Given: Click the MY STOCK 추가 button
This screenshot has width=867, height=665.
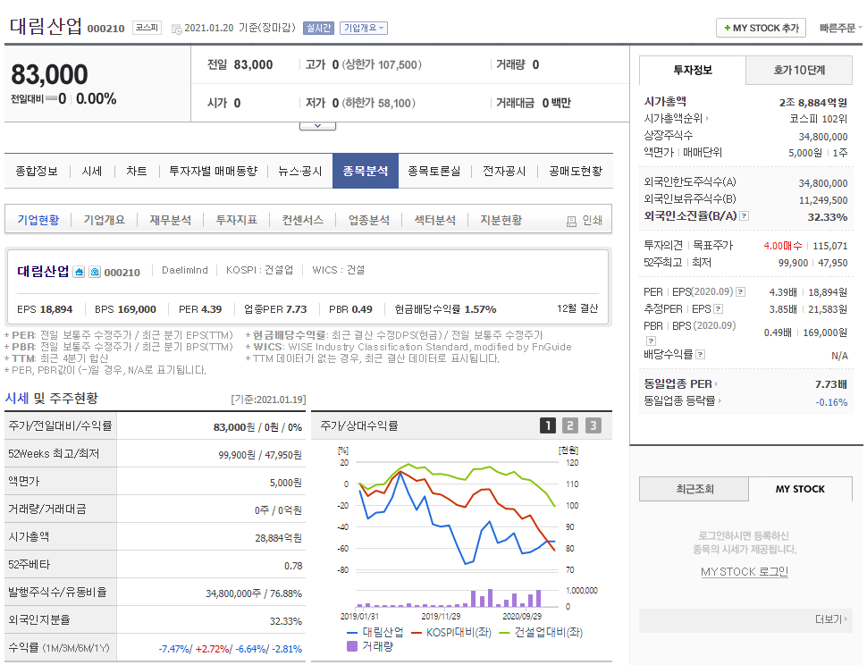Looking at the screenshot, I should tap(761, 28).
